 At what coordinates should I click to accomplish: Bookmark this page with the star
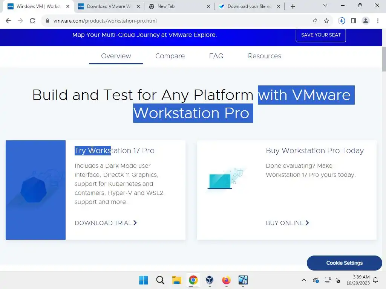(326, 21)
